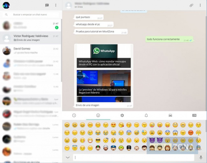Insert the sunglasses face emoji

[98, 140]
